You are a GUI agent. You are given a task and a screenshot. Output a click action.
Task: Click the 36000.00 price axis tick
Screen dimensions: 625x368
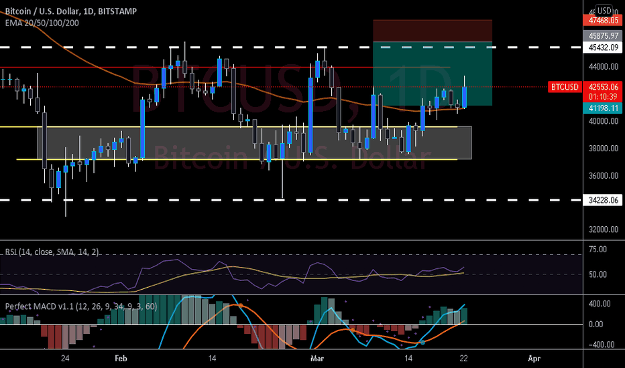tap(604, 175)
